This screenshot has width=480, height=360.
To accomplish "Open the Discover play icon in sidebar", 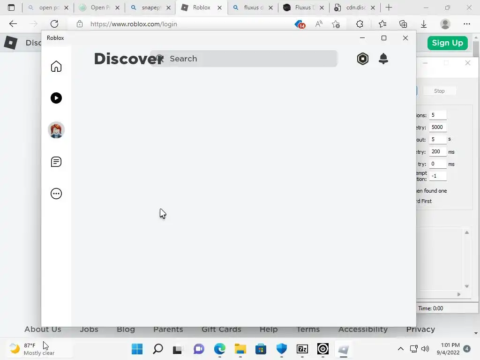I will (x=56, y=98).
